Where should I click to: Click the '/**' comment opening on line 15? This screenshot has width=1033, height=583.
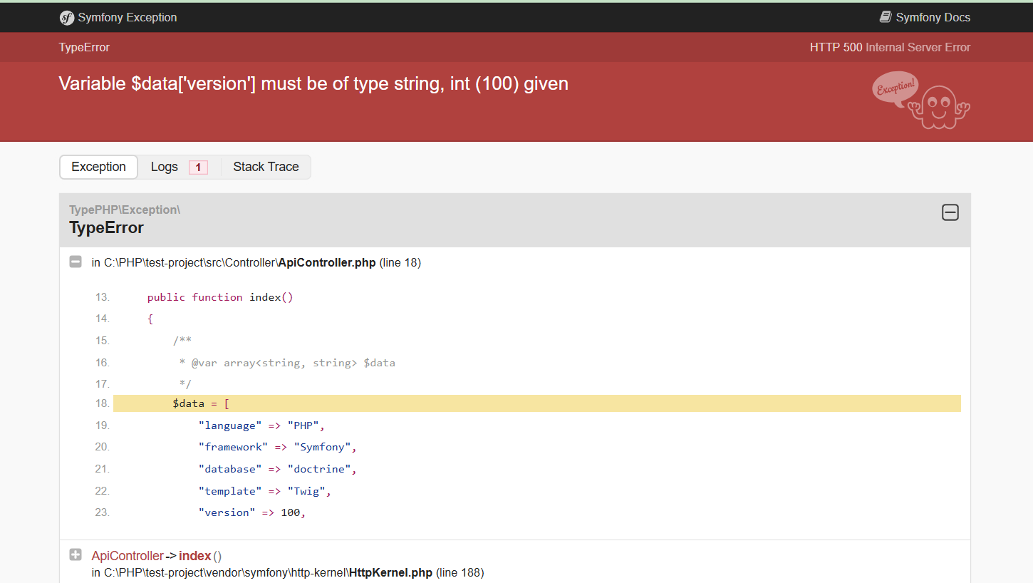pos(182,341)
